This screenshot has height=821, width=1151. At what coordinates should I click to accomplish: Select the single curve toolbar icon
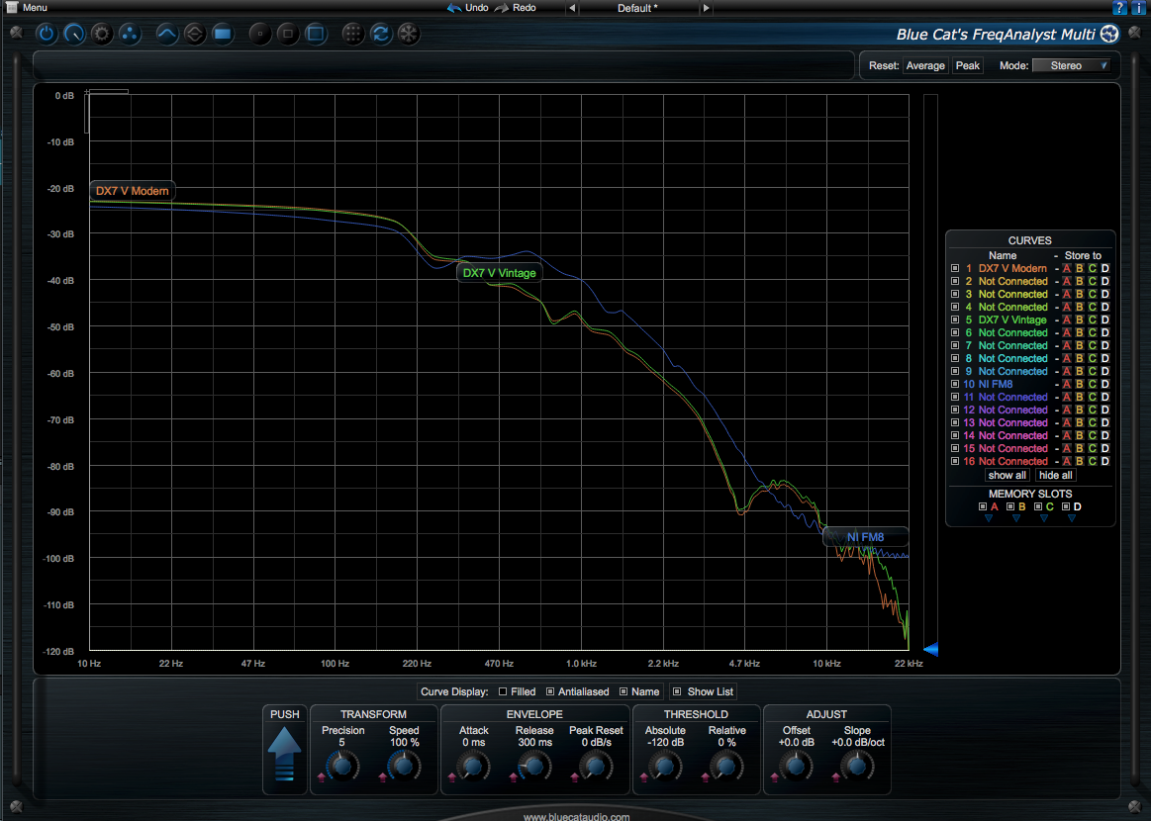point(166,34)
